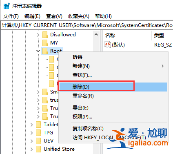Open the 查看(V) menu
Screen dimensions: 173x154
(x=54, y=16)
